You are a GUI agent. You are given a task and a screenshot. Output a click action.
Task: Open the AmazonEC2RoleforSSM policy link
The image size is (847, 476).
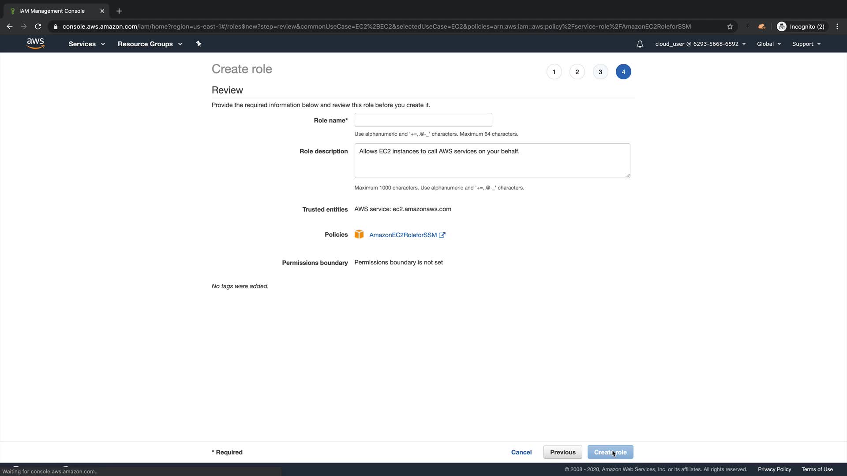click(x=403, y=235)
